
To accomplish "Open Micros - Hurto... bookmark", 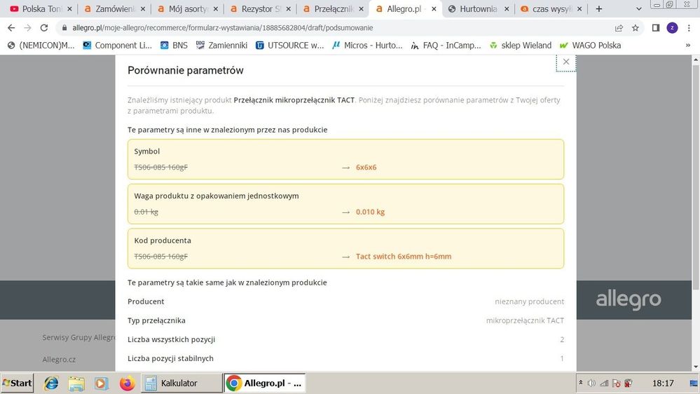I will click(x=367, y=45).
